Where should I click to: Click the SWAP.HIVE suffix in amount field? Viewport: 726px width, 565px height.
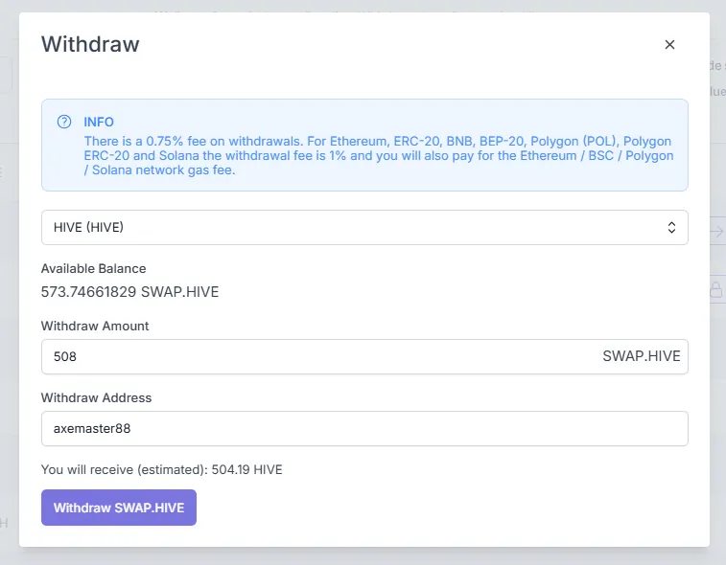(x=642, y=356)
